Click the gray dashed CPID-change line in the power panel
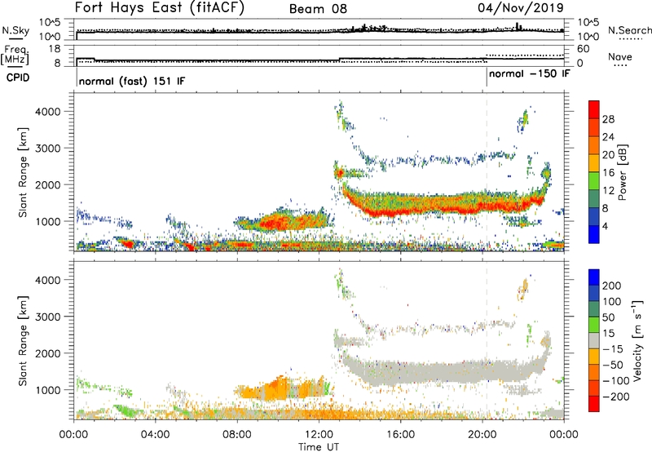Viewport: 652px width, 452px height. tap(487, 172)
